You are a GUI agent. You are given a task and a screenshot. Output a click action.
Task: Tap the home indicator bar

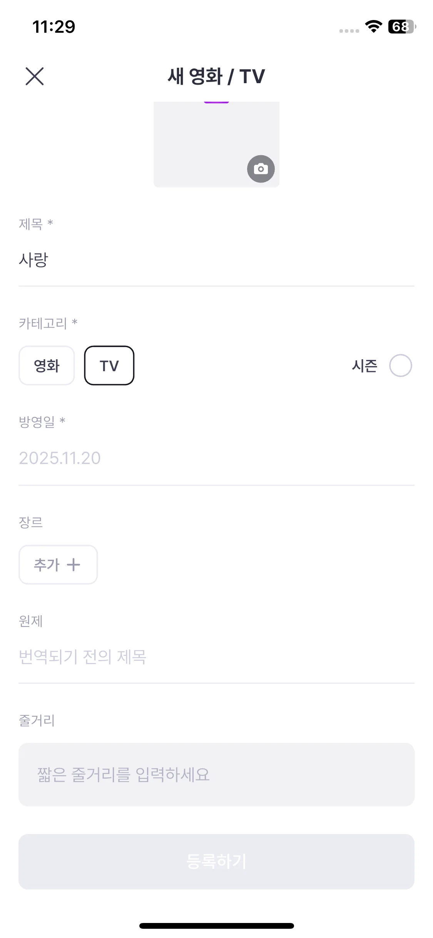pos(216,926)
